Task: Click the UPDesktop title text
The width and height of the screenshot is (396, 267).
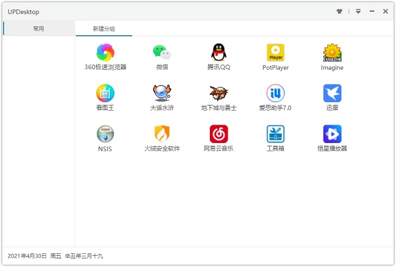Action: pos(24,12)
